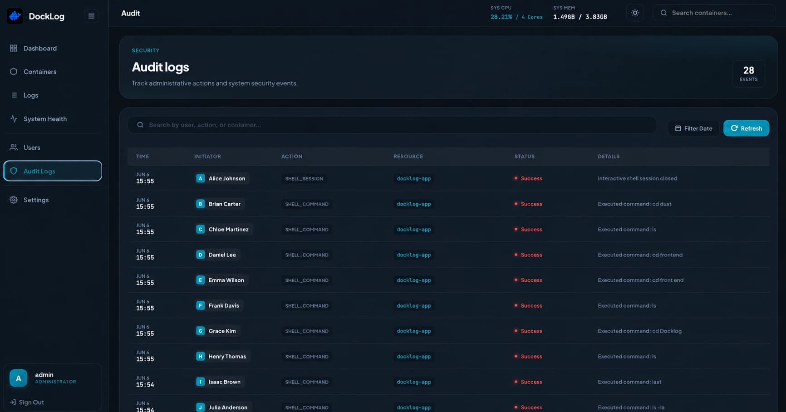Viewport: 786px width, 412px height.
Task: Navigate to System Health
Action: (x=53, y=119)
